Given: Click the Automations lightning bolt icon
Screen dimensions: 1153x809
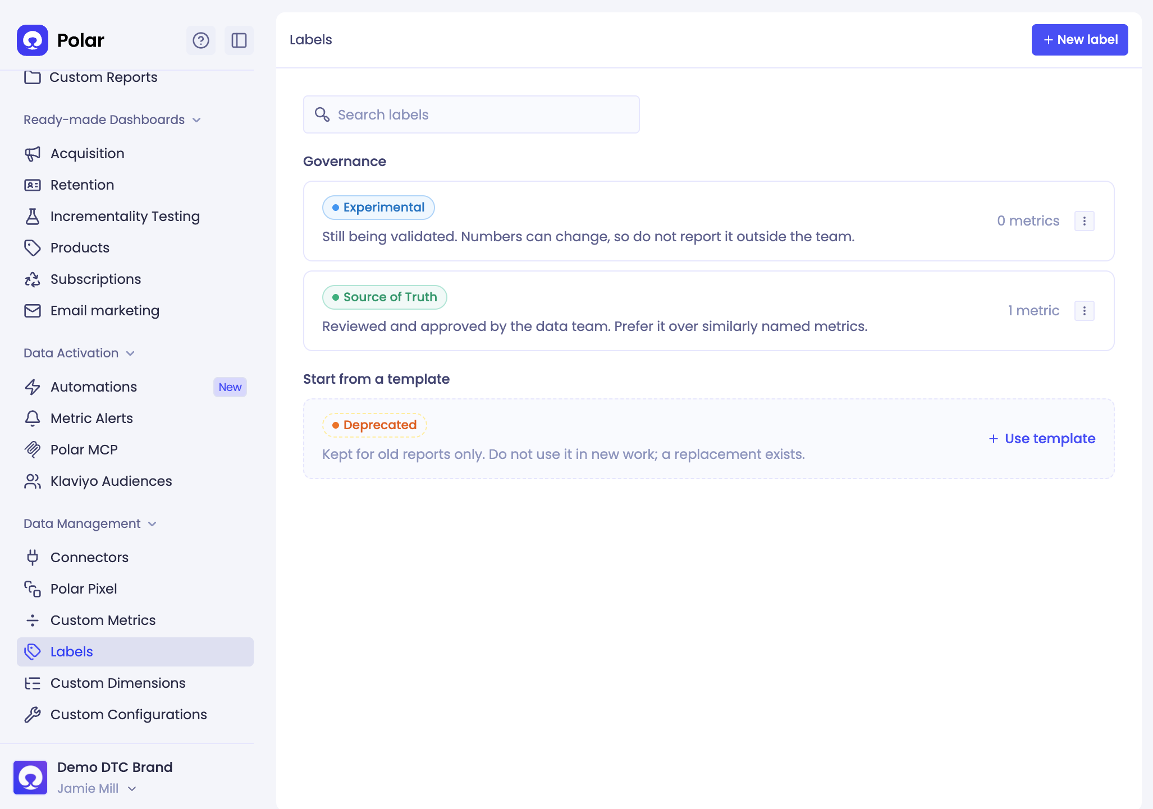Looking at the screenshot, I should [33, 387].
